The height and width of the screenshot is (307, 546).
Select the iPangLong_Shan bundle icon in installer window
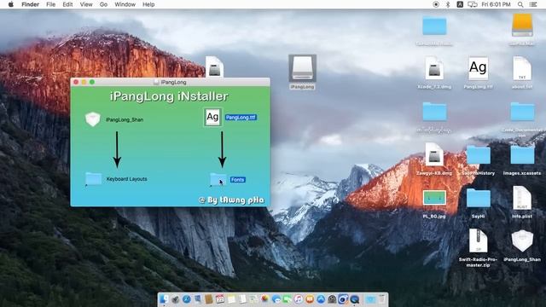93,119
